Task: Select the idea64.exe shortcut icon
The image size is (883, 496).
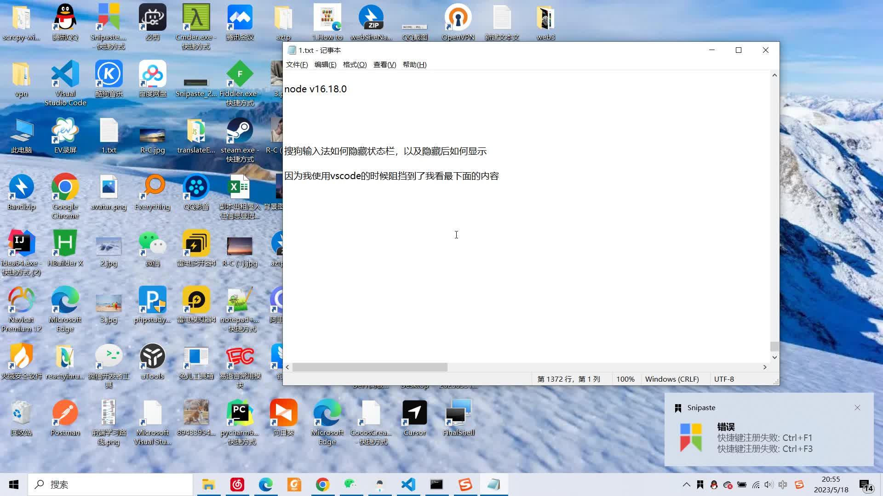Action: [22, 253]
